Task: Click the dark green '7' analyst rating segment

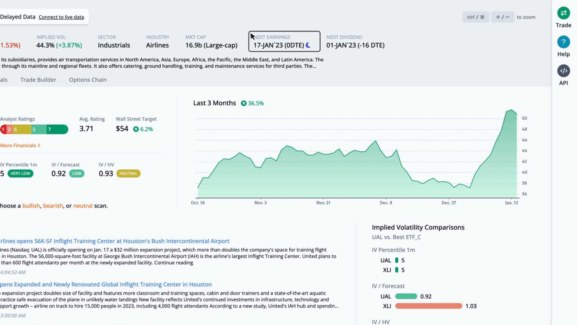Action: coord(57,129)
